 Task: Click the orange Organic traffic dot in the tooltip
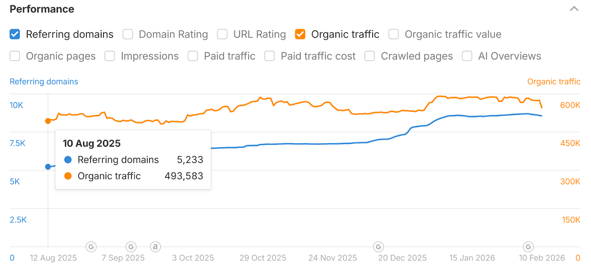point(68,176)
